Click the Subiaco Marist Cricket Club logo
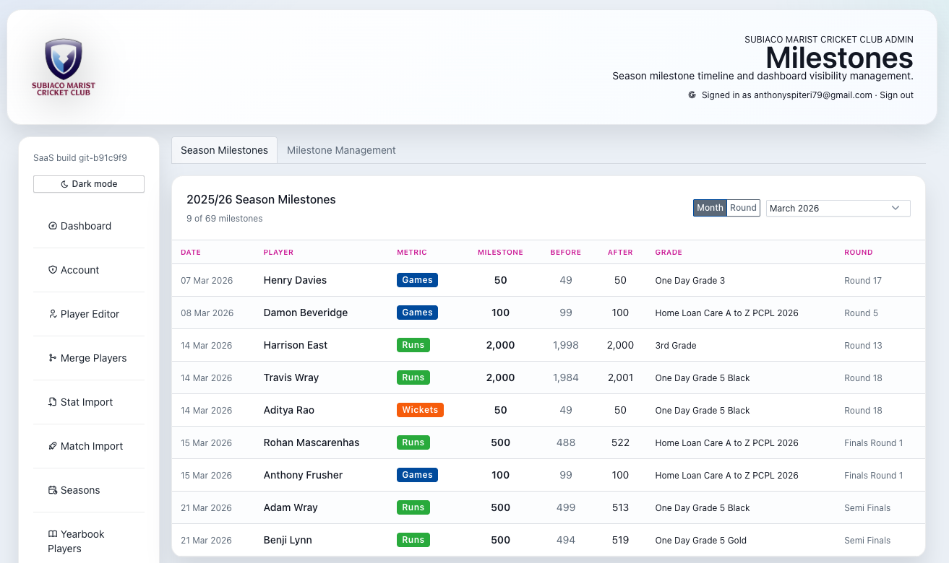Viewport: 949px width, 563px height. pos(64,68)
